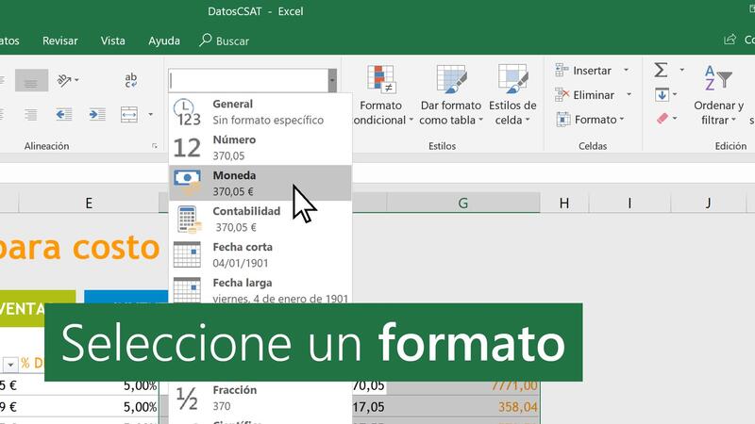Click the AutoSum sigma icon
Image resolution: width=755 pixels, height=424 pixels.
coord(661,71)
